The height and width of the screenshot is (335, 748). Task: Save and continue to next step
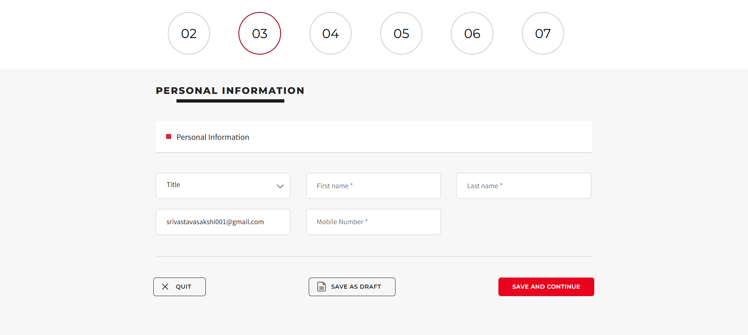546,287
